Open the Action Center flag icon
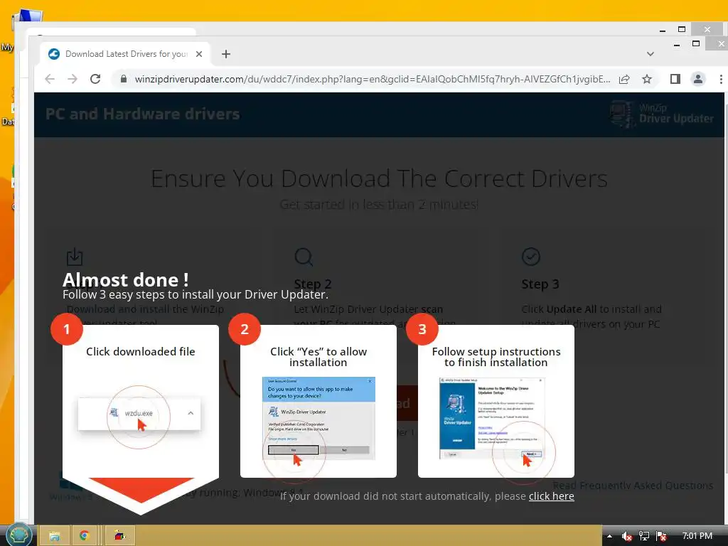The height and width of the screenshot is (546, 728). (662, 536)
